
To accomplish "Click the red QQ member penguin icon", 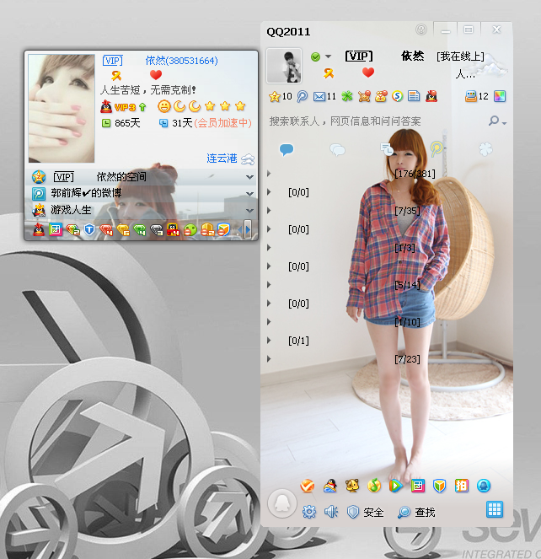I will coord(431,96).
